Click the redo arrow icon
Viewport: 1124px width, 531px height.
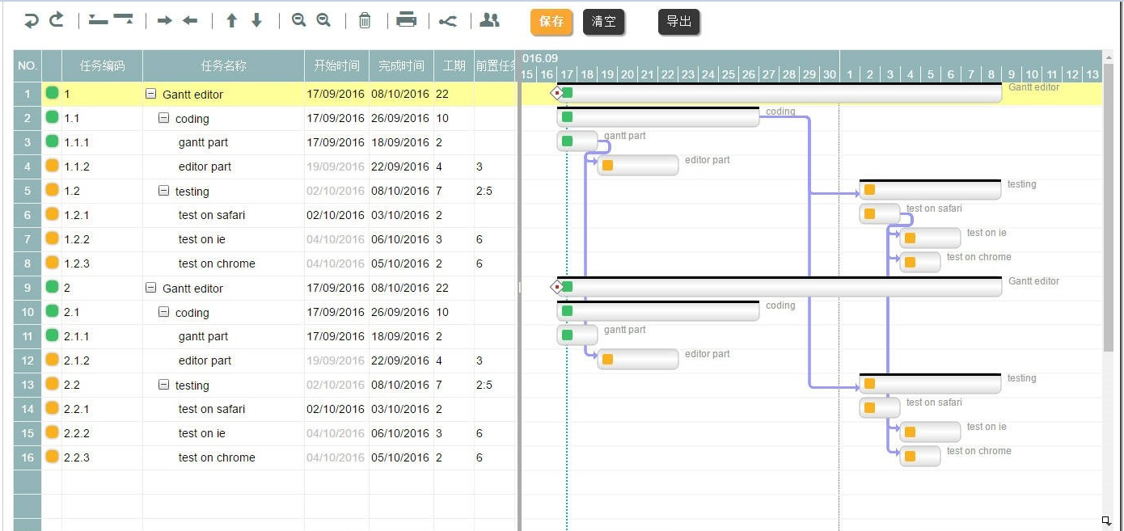click(x=57, y=20)
